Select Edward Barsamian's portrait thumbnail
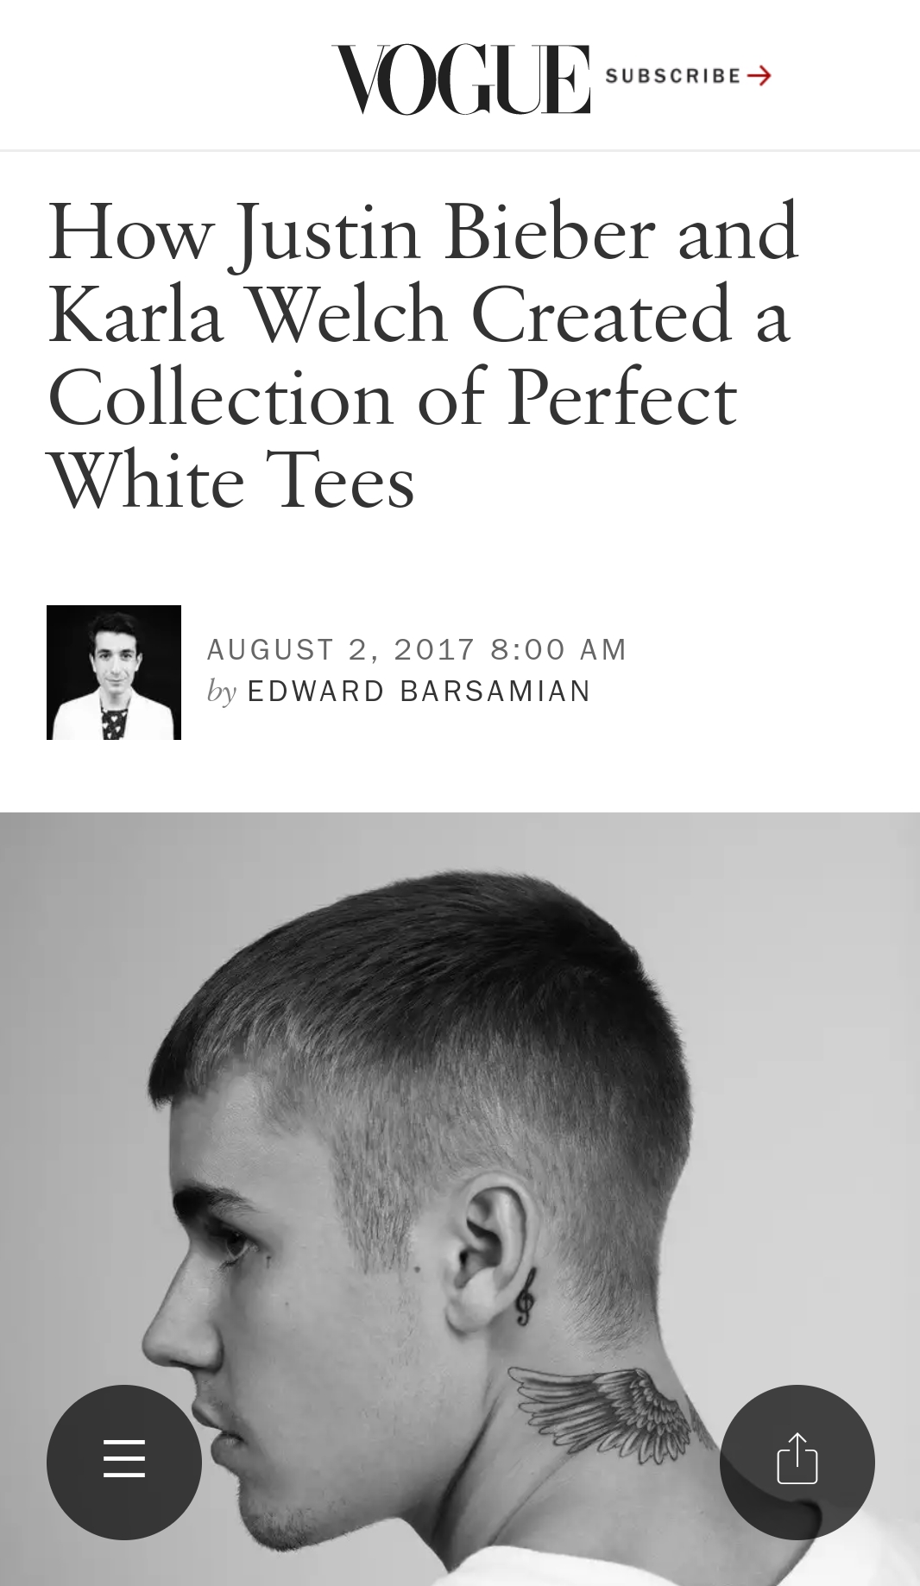This screenshot has height=1586, width=920. click(x=114, y=672)
